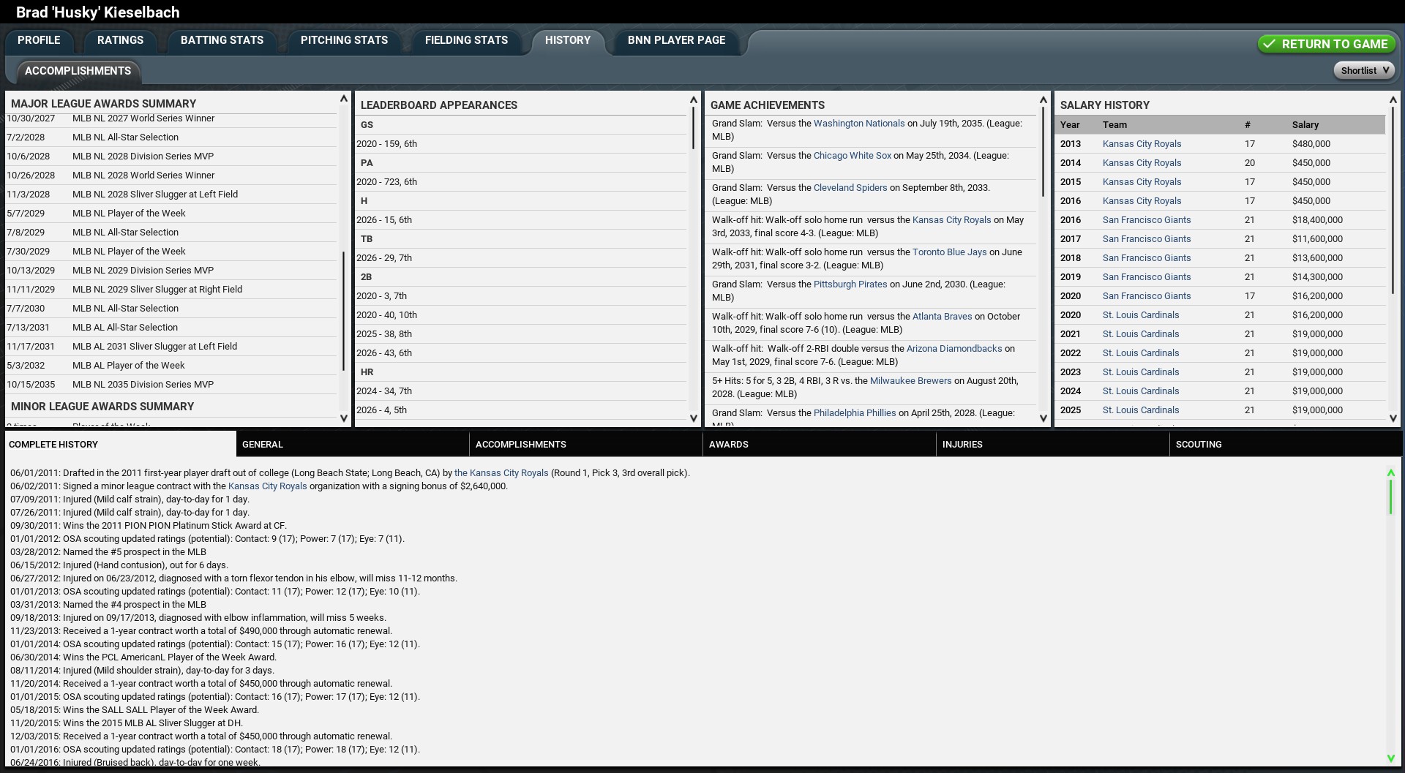
Task: Select the Accomplishments sub-tab
Action: pyautogui.click(x=78, y=71)
